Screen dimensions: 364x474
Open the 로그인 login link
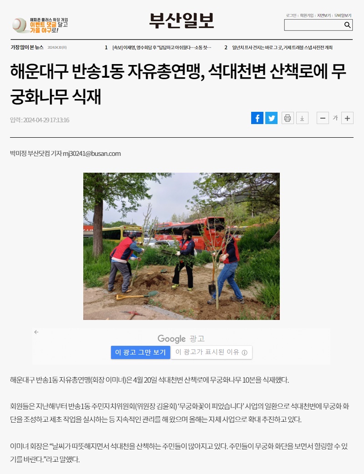point(291,15)
